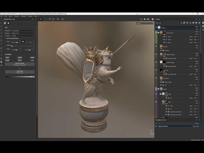Open the Base Color channel dropdown
This screenshot has height=153, width=204.
coord(160,23)
